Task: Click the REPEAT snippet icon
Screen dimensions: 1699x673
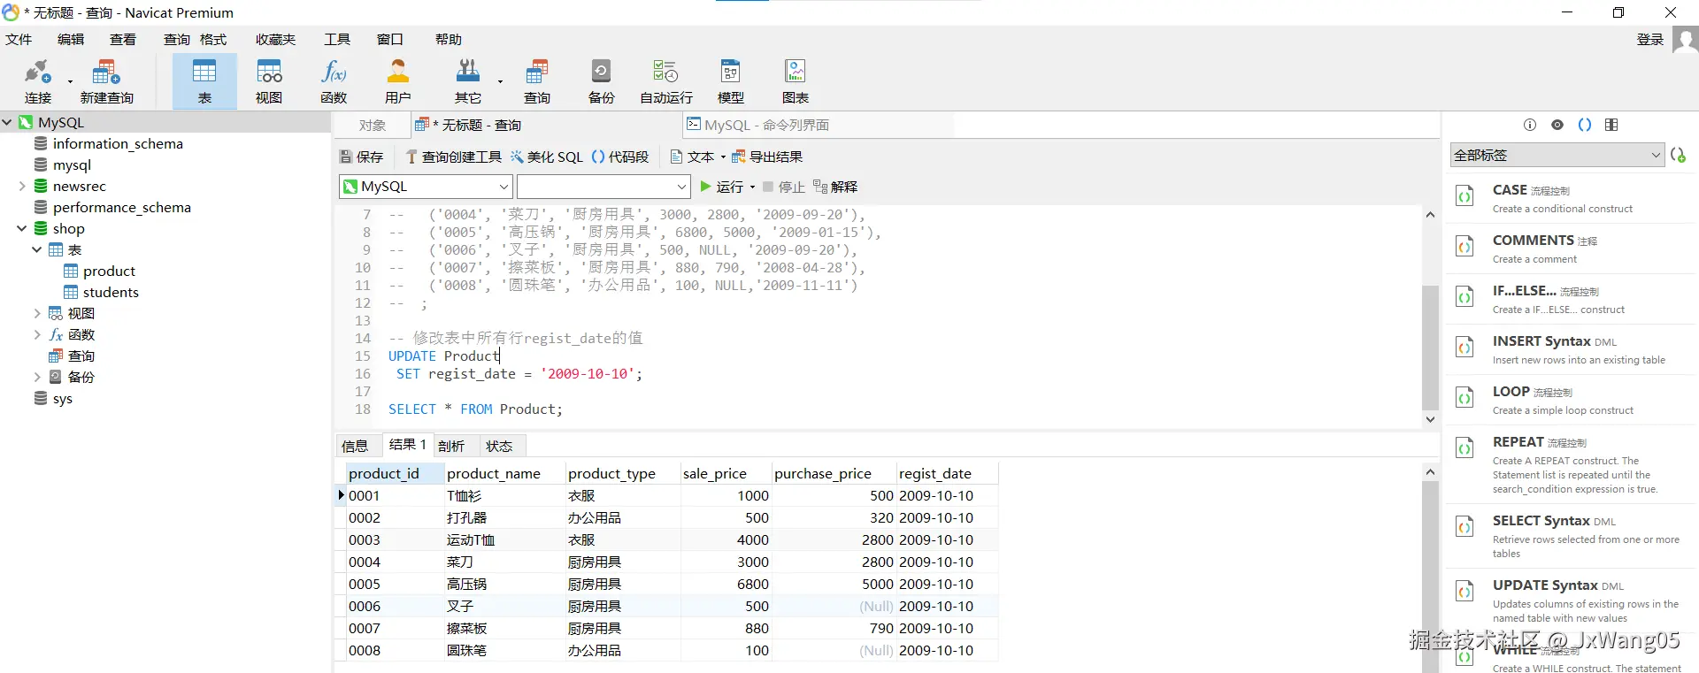Action: click(x=1465, y=448)
